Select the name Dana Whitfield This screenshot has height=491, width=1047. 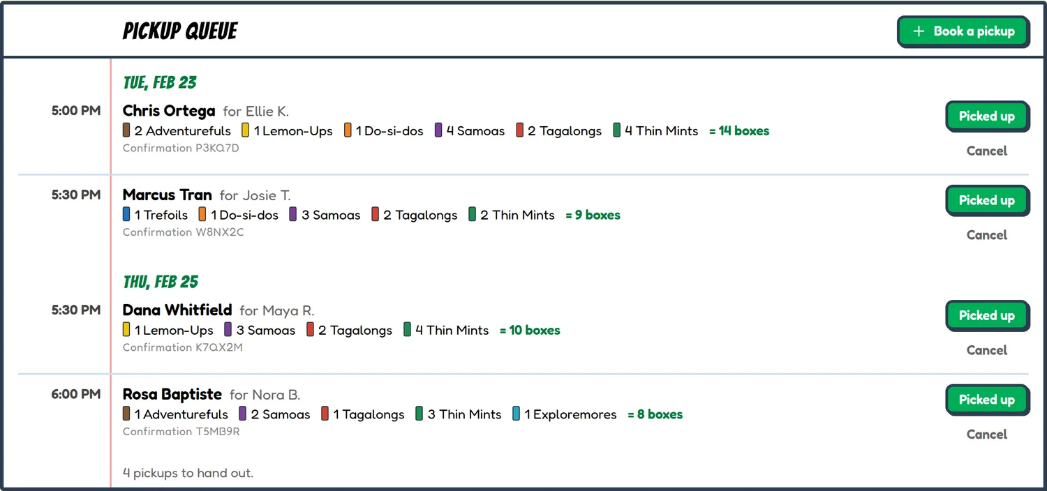(177, 310)
